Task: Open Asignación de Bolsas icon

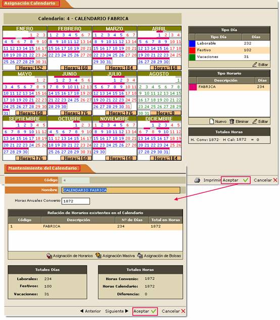Action: [140, 255]
